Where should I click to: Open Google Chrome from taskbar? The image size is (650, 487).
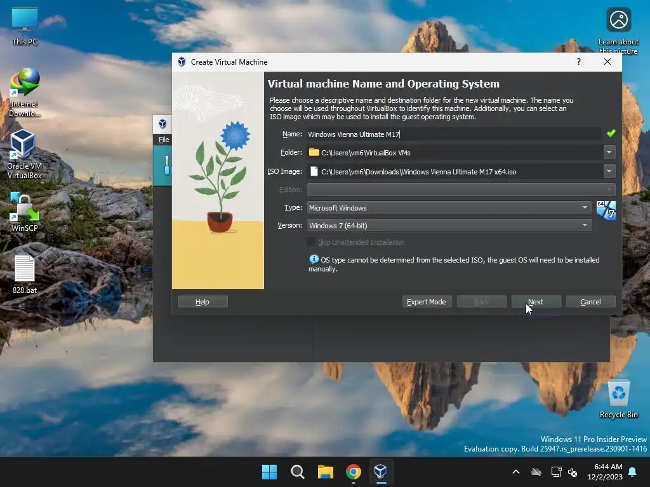coord(353,472)
